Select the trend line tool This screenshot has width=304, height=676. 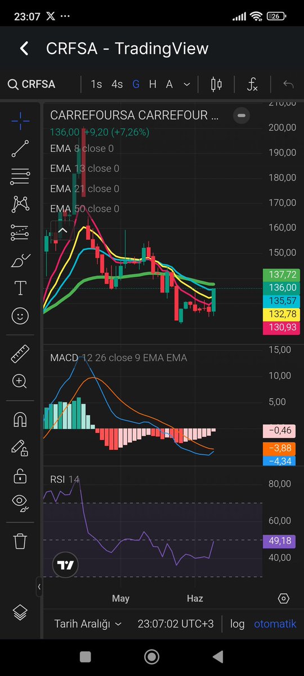click(20, 148)
